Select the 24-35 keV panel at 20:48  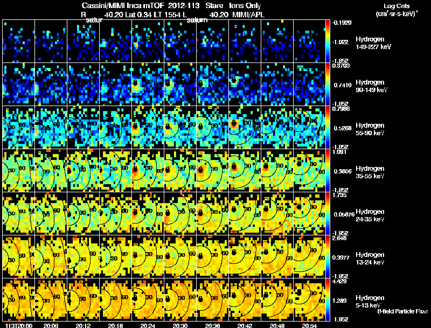point(277,213)
